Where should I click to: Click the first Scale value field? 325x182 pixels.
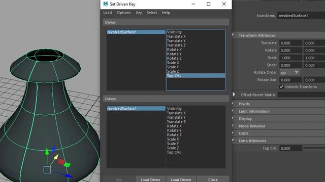coord(290,58)
